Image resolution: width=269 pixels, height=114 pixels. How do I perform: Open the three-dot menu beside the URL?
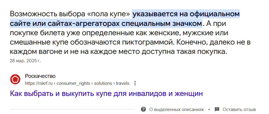[135, 83]
